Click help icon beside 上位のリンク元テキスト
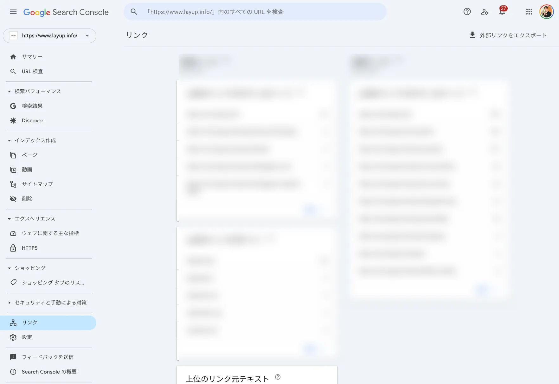The image size is (559, 384). click(278, 377)
